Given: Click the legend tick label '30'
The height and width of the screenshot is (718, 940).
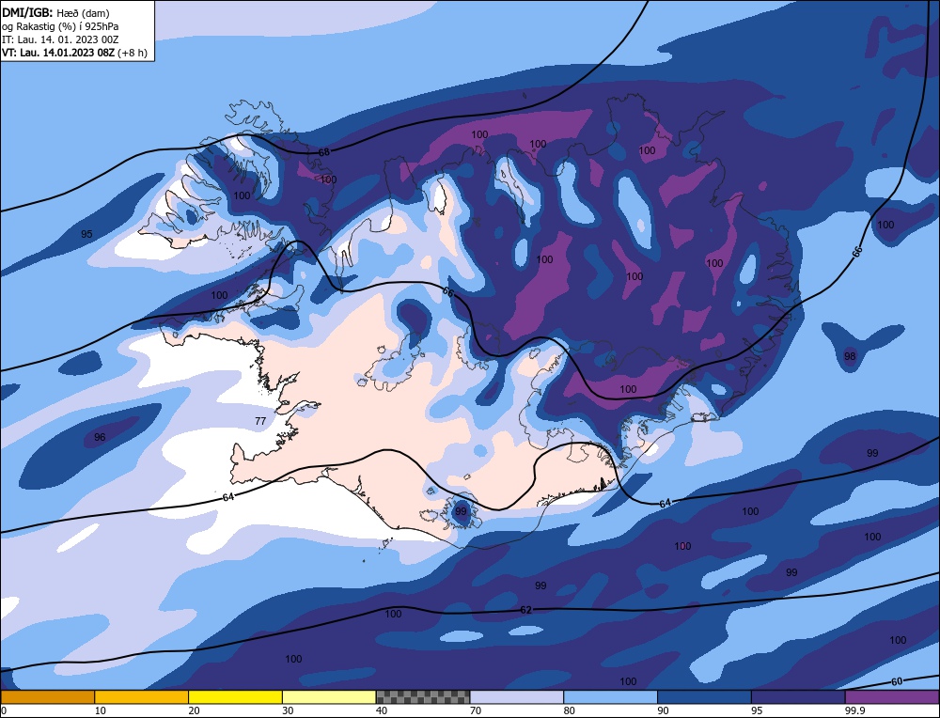Looking at the screenshot, I should click(288, 710).
